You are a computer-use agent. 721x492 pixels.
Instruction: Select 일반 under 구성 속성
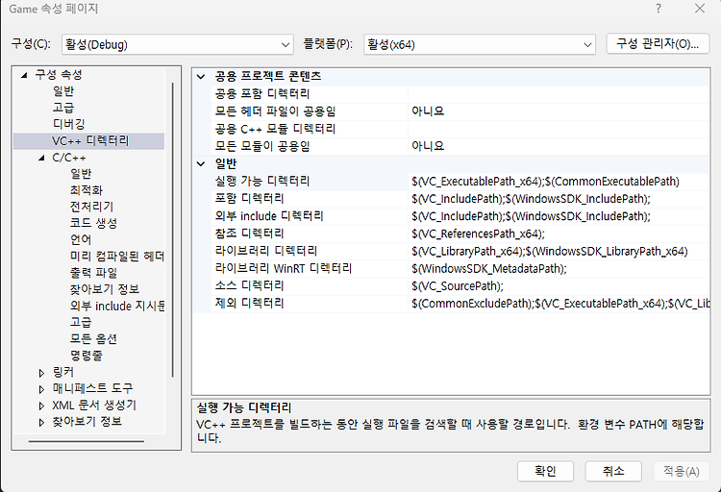point(63,91)
